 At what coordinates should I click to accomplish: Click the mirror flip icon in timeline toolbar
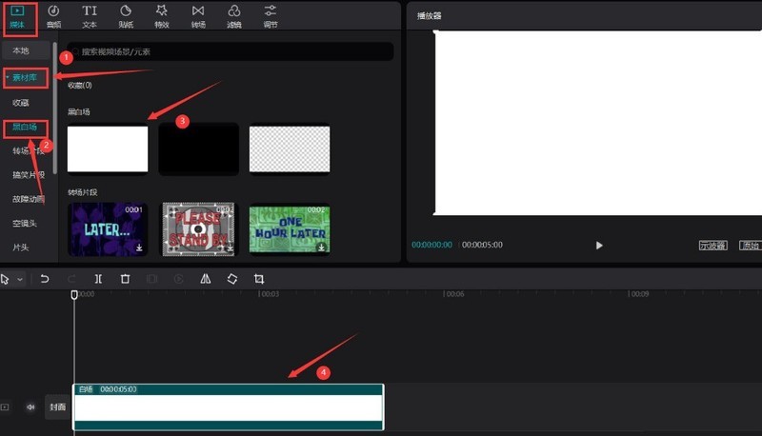(x=206, y=279)
